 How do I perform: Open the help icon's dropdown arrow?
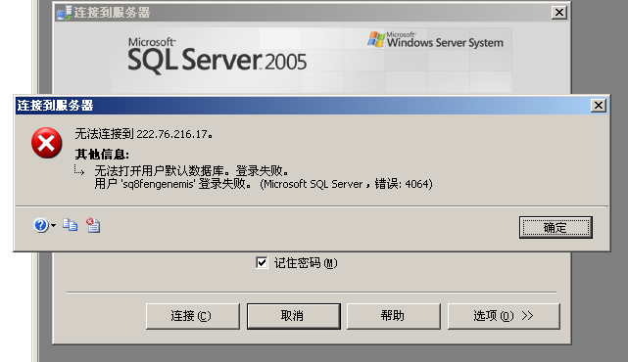pyautogui.click(x=53, y=226)
